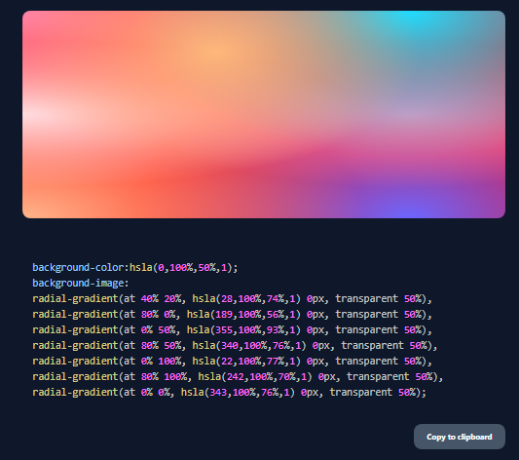Click the radial-gradient at 80% 100% line
The width and height of the screenshot is (519, 460).
(x=238, y=376)
